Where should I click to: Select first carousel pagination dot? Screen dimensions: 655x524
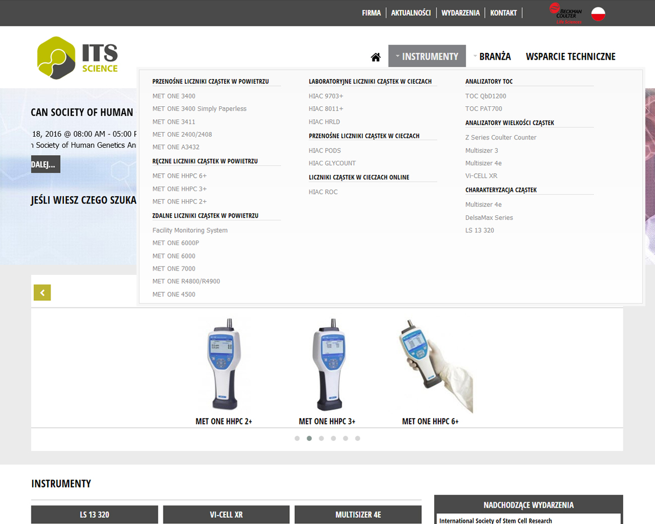(297, 439)
